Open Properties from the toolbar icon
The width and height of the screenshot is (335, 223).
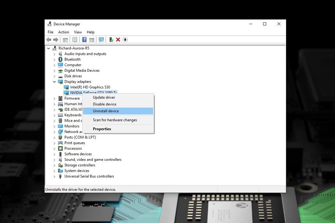tap(75, 40)
